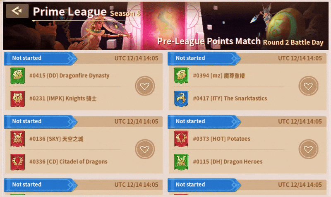
Task: Select the IMPK Knights red lion banner
Action: [18, 99]
